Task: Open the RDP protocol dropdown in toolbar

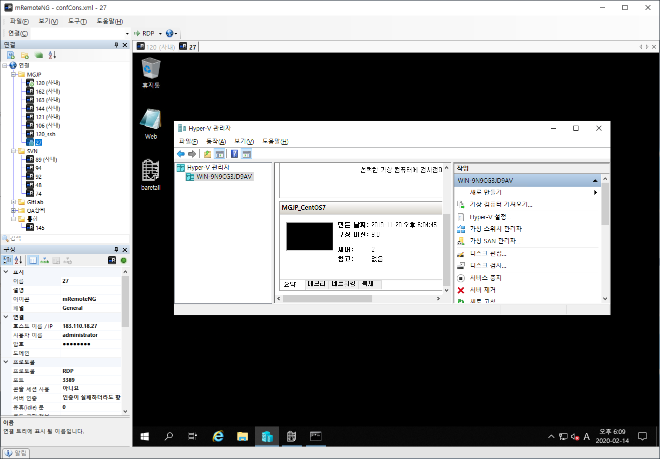Action: tap(160, 34)
